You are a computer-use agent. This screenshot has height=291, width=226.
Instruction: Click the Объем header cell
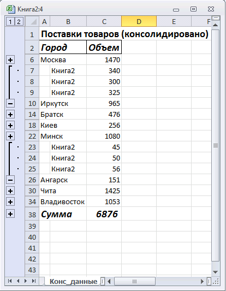click(104, 47)
